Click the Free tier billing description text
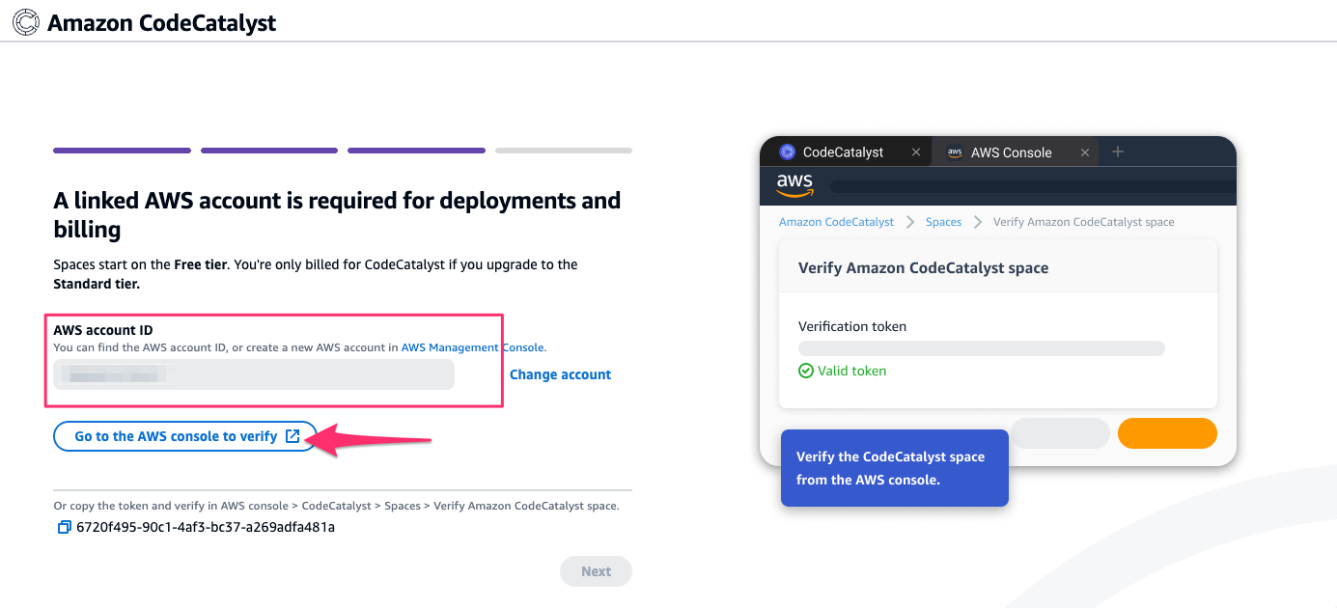The height and width of the screenshot is (608, 1337). [x=316, y=274]
